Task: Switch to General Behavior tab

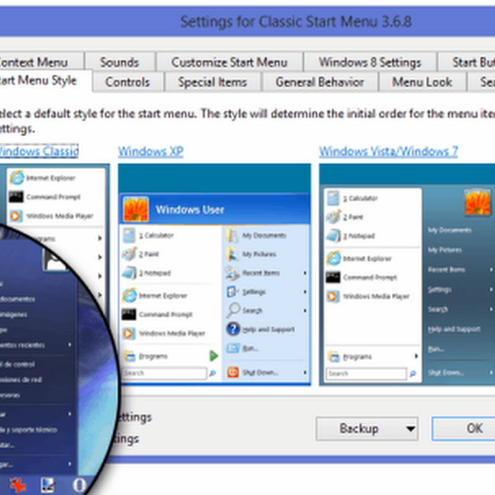Action: tap(320, 82)
